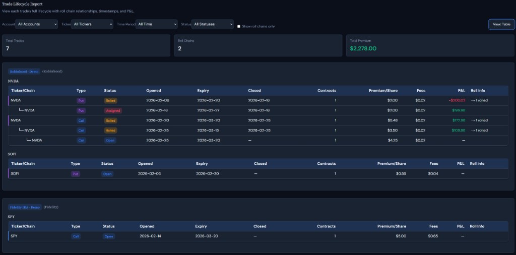Click Rolled badge on NVDA row opened 2026-02-06
This screenshot has height=255, width=516.
(110, 100)
